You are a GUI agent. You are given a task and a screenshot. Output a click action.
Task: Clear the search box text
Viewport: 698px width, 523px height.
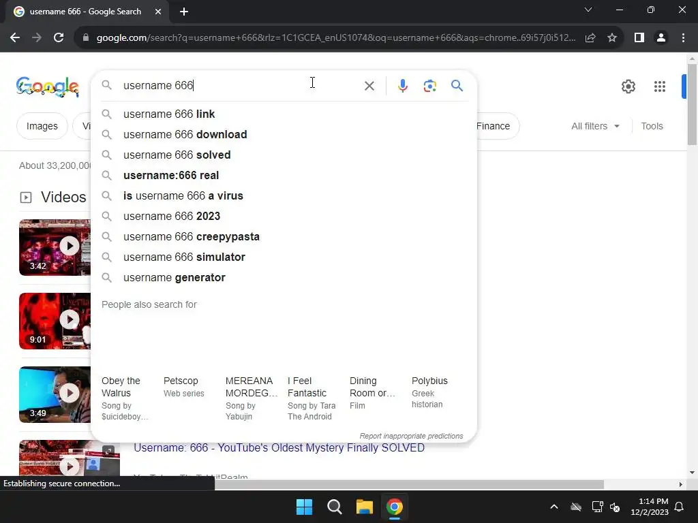[x=369, y=86]
